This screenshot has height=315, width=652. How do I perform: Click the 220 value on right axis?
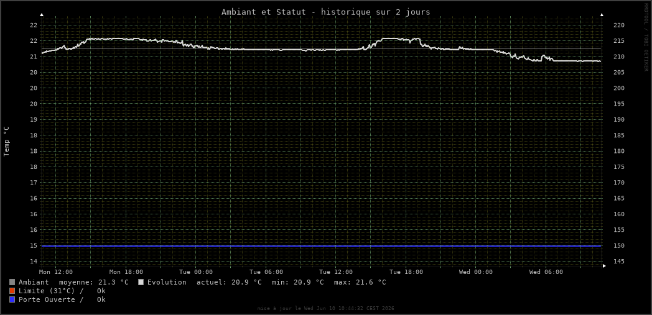click(x=619, y=25)
